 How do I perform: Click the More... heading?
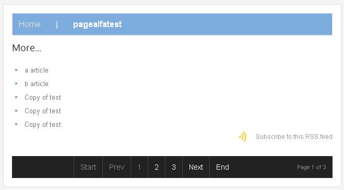[27, 48]
